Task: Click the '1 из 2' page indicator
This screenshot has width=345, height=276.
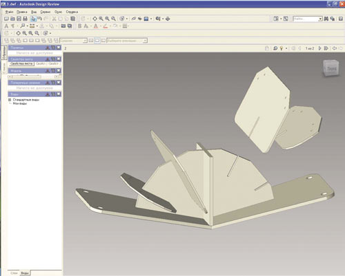Action: coord(310,48)
